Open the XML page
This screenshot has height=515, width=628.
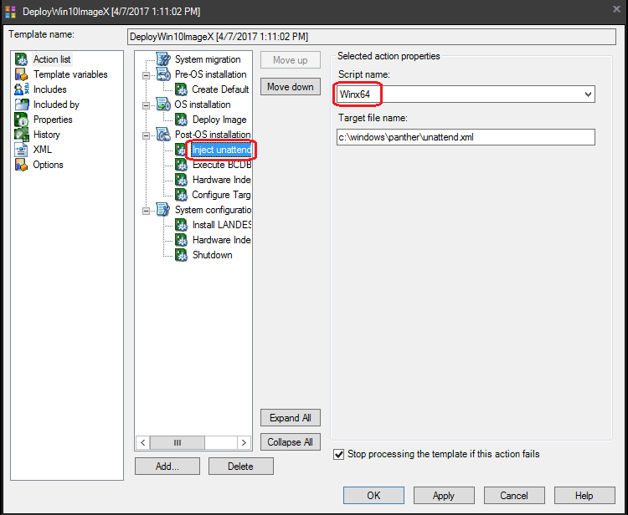[x=42, y=150]
